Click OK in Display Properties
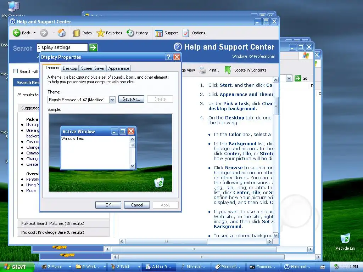363x272 pixels. [x=108, y=205]
